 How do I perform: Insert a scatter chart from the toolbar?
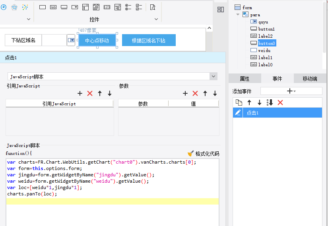[25, 7]
